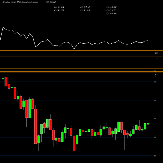Viewport: 163px width, 163px height.
Task: Click the 'C: 31.80' close value
Action: [59, 10]
